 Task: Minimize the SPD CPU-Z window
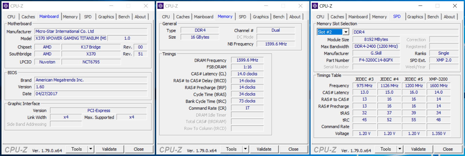(420, 6)
